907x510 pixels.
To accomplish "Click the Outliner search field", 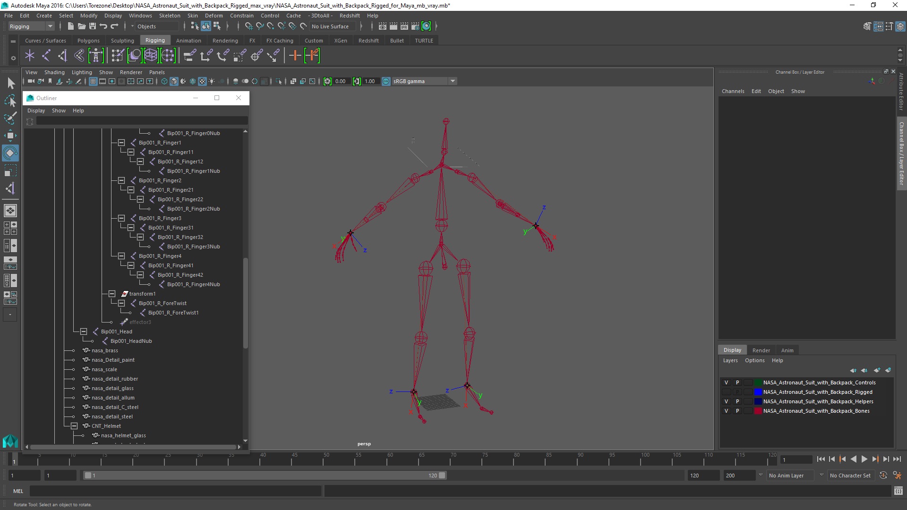I will point(142,121).
